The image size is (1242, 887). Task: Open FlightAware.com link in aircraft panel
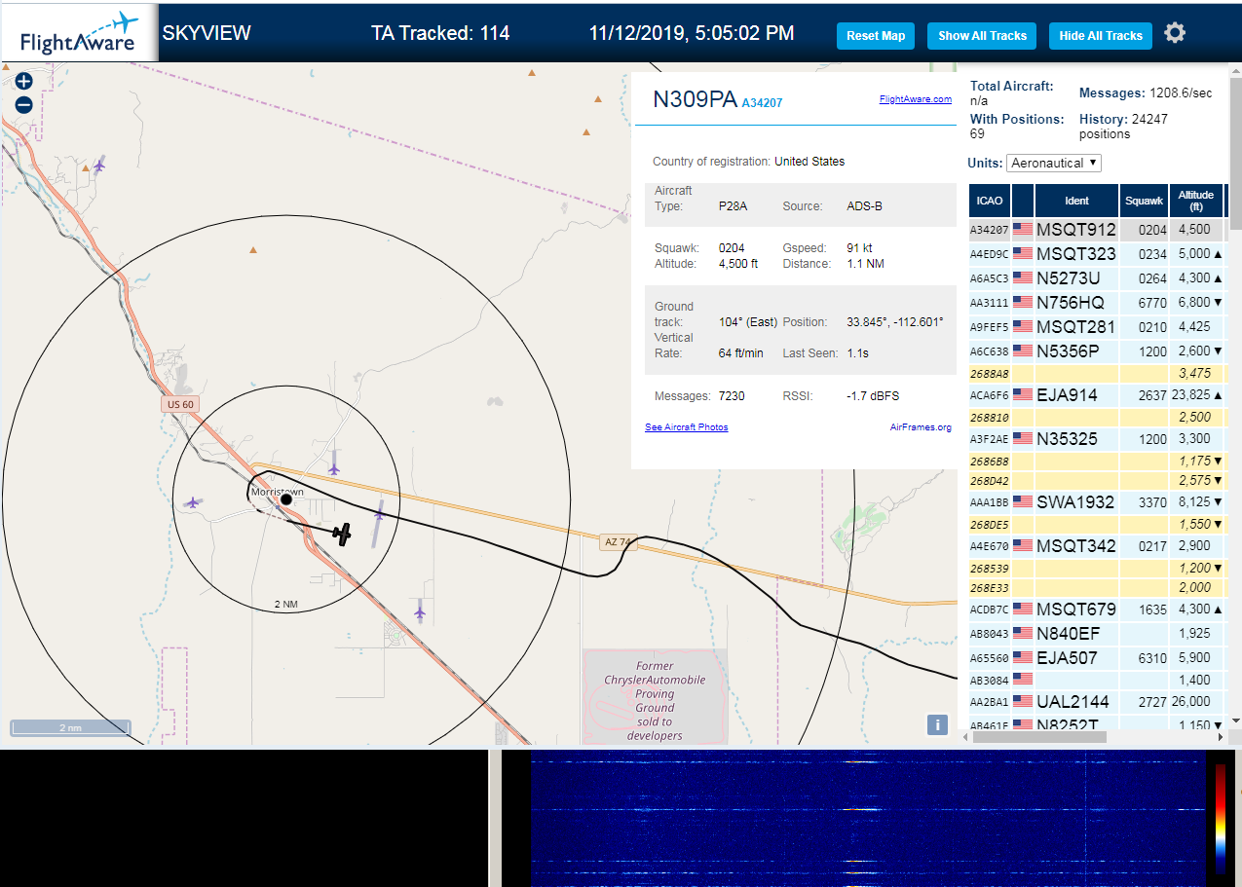pos(916,99)
